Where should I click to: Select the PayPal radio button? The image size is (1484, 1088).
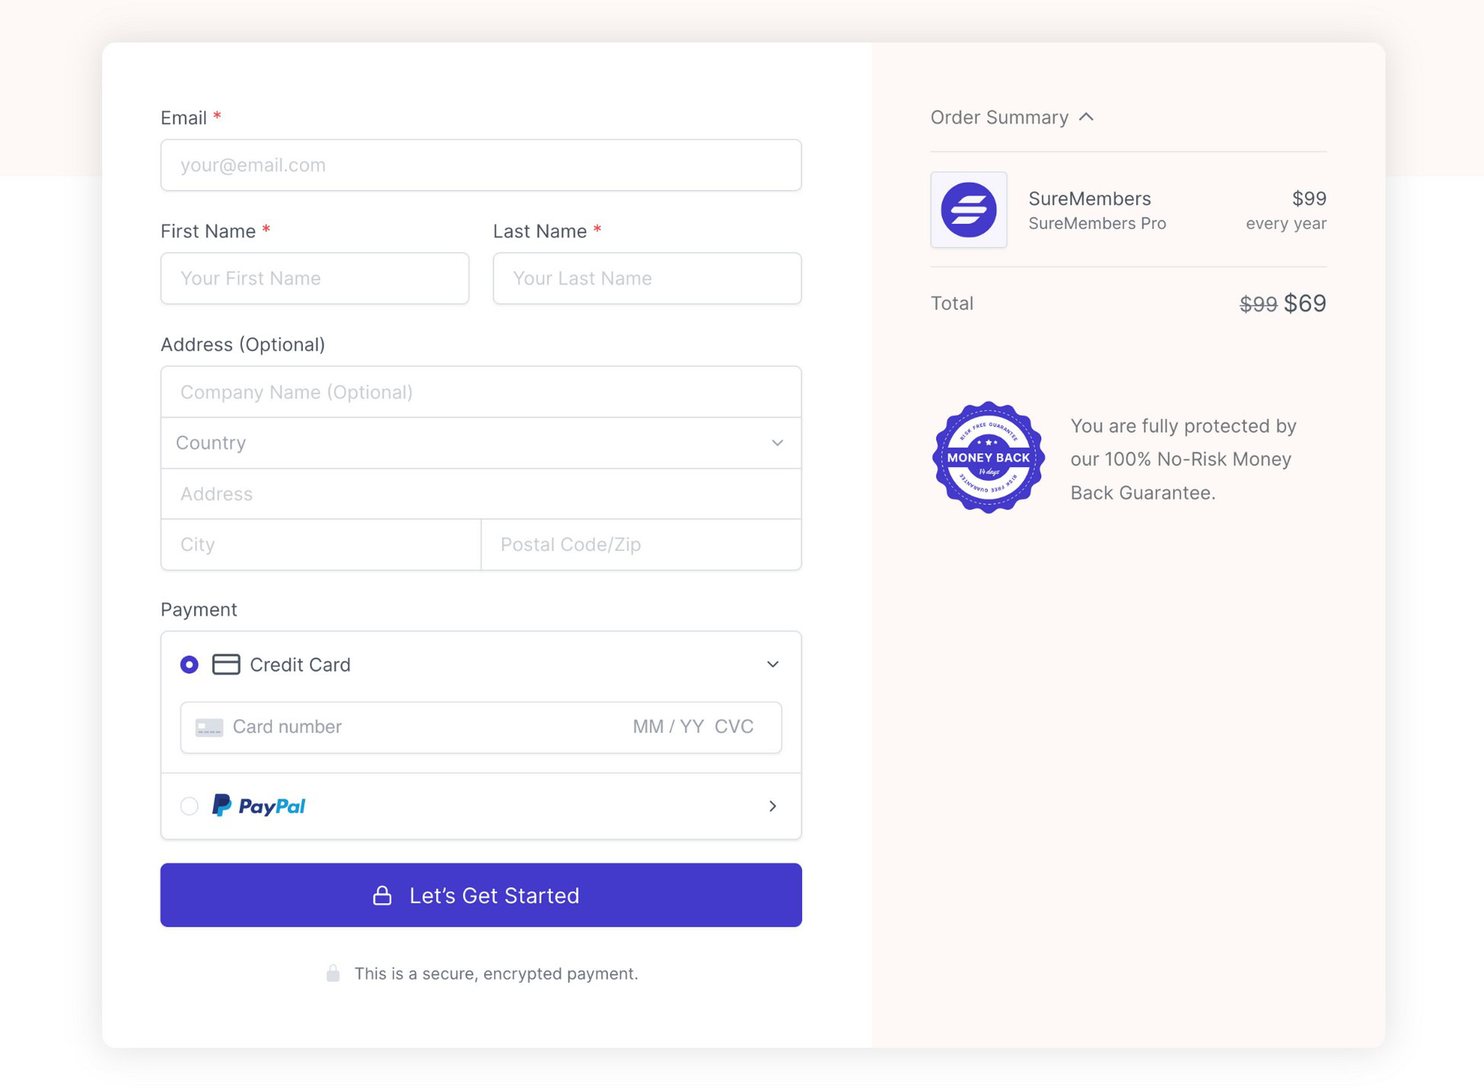pos(188,806)
